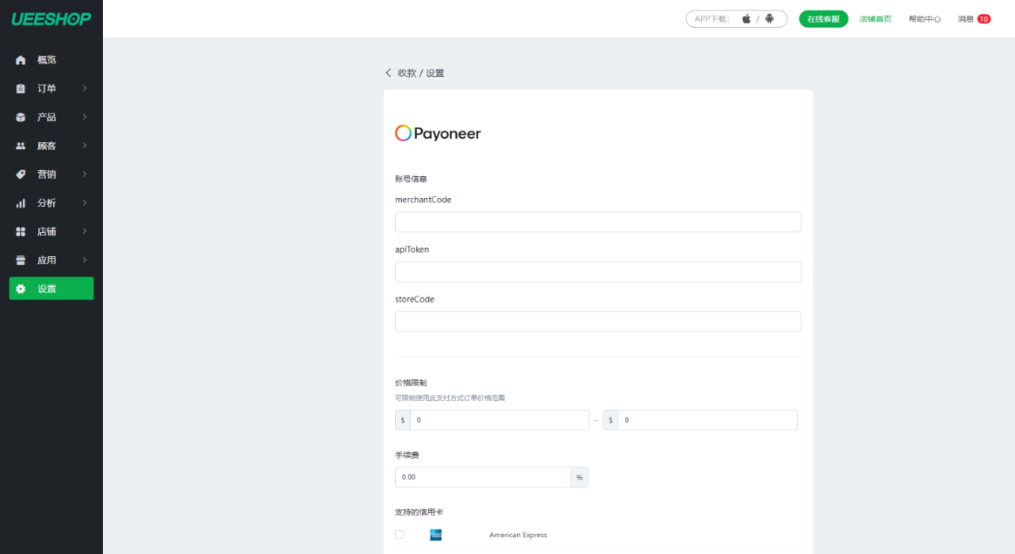Expand the 店铺 menu chevron
Screen dimensions: 1015x554
click(85, 231)
